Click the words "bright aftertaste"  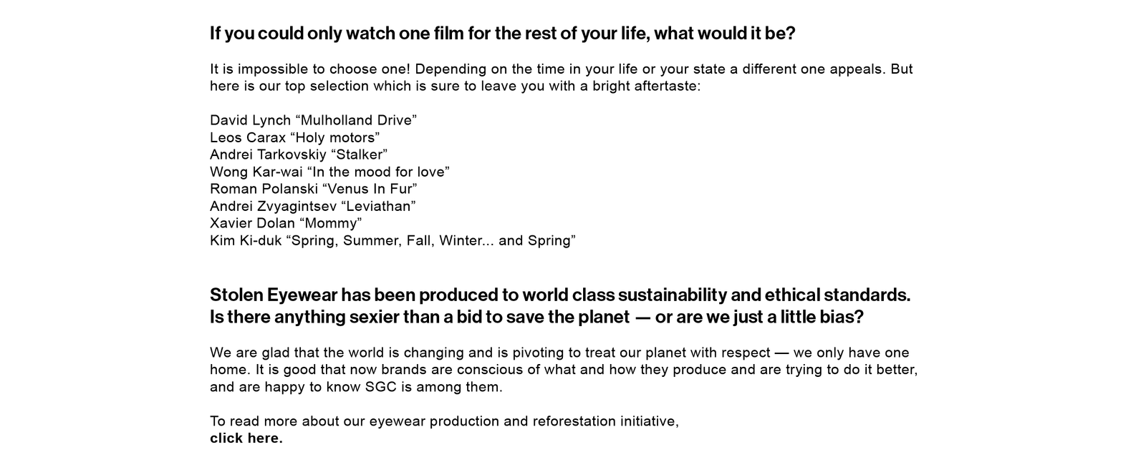pyautogui.click(x=652, y=87)
